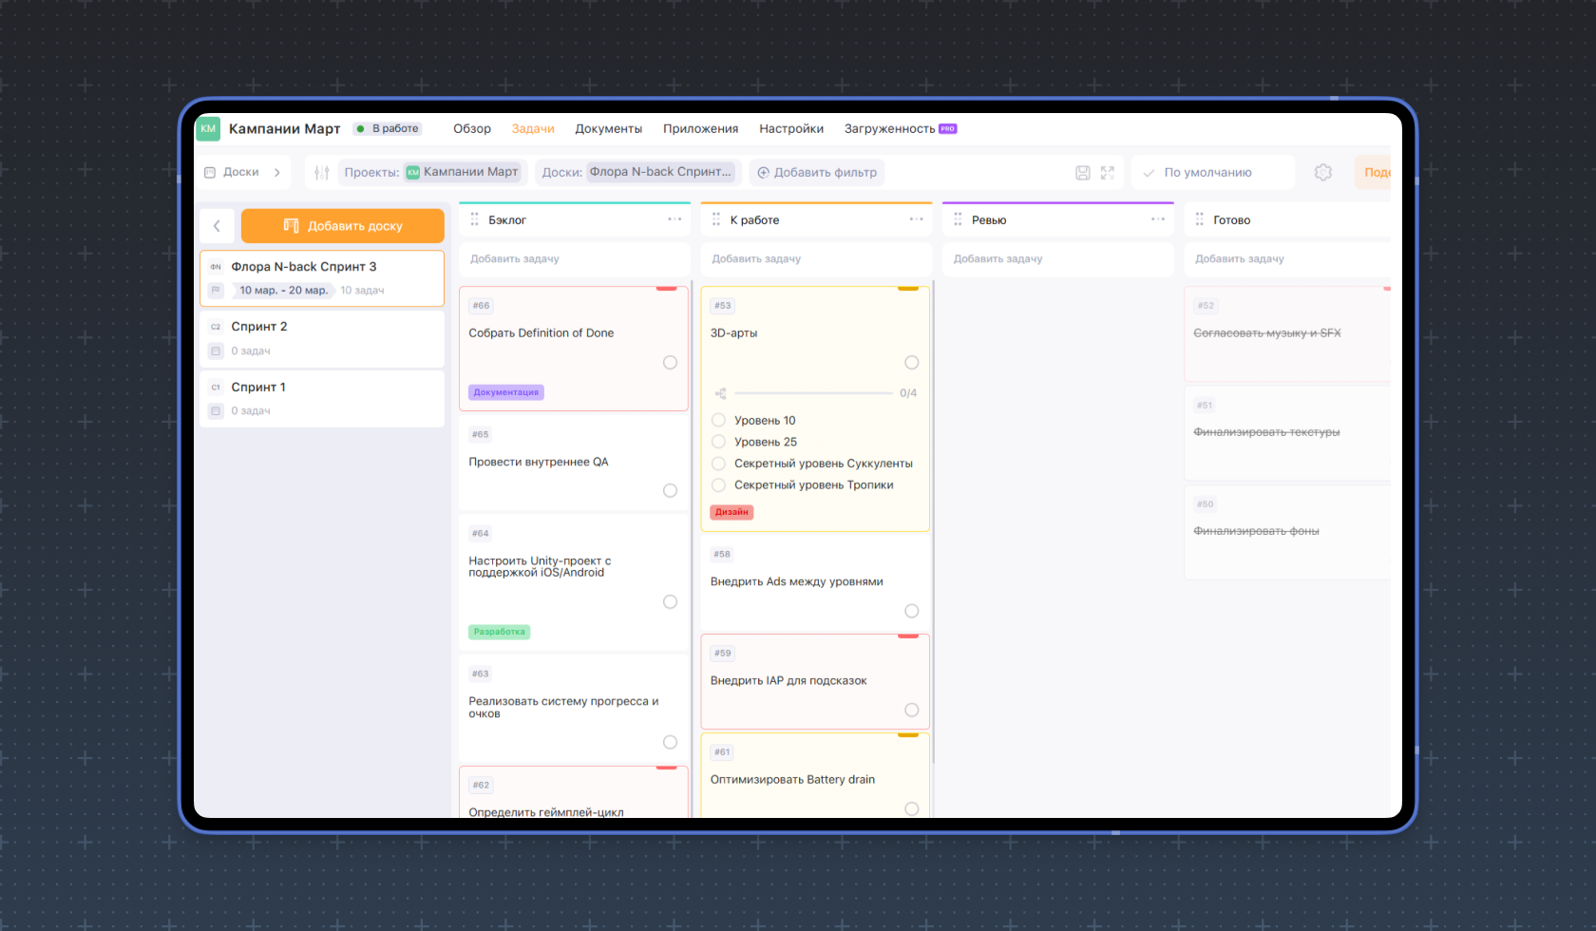Toggle fullscreen with the expand arrows icon
Image resolution: width=1596 pixels, height=931 pixels.
[1107, 173]
